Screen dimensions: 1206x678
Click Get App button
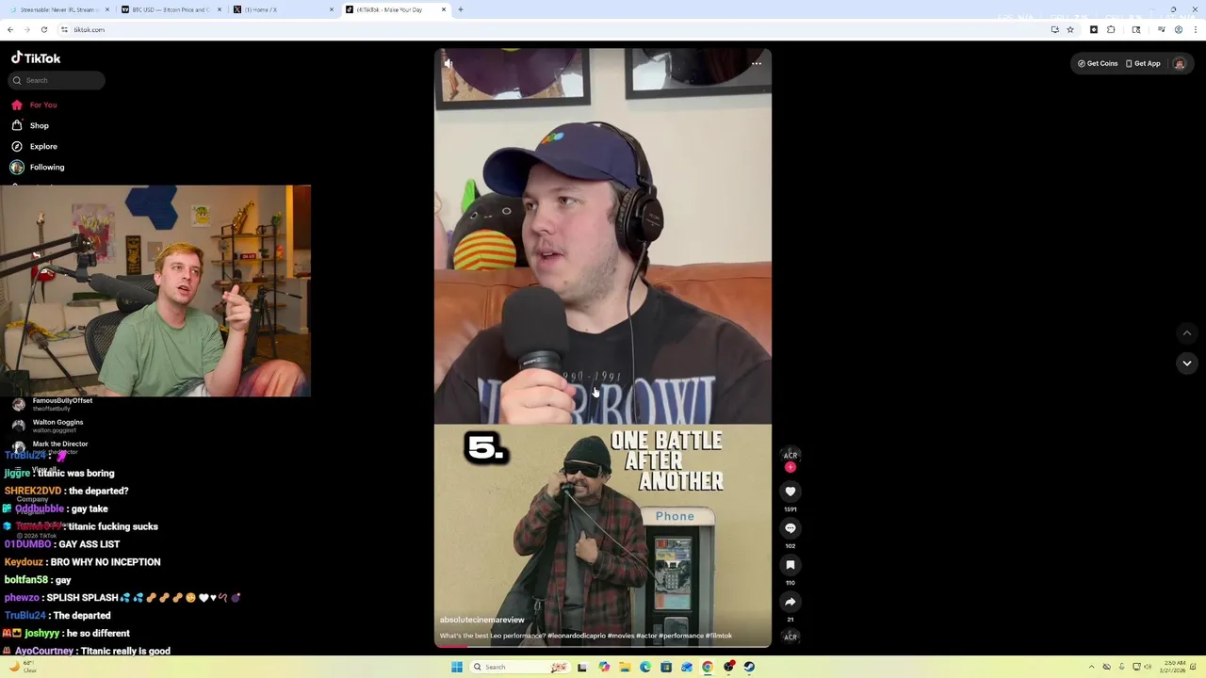[1143, 63]
